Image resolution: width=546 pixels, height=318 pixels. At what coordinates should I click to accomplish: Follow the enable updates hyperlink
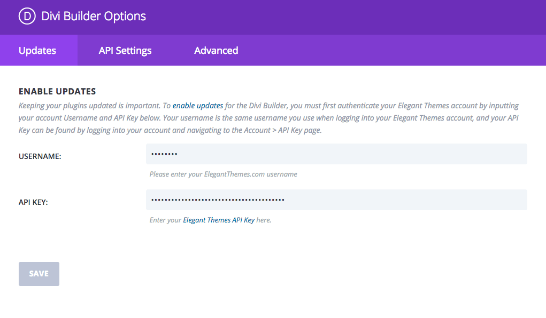(x=198, y=106)
